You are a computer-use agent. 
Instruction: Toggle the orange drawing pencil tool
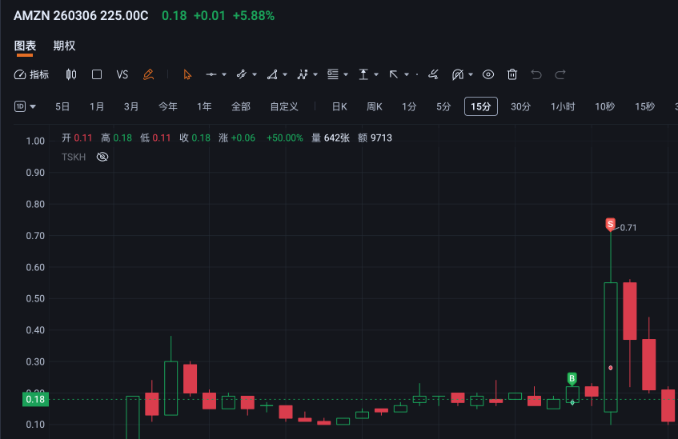(x=148, y=74)
